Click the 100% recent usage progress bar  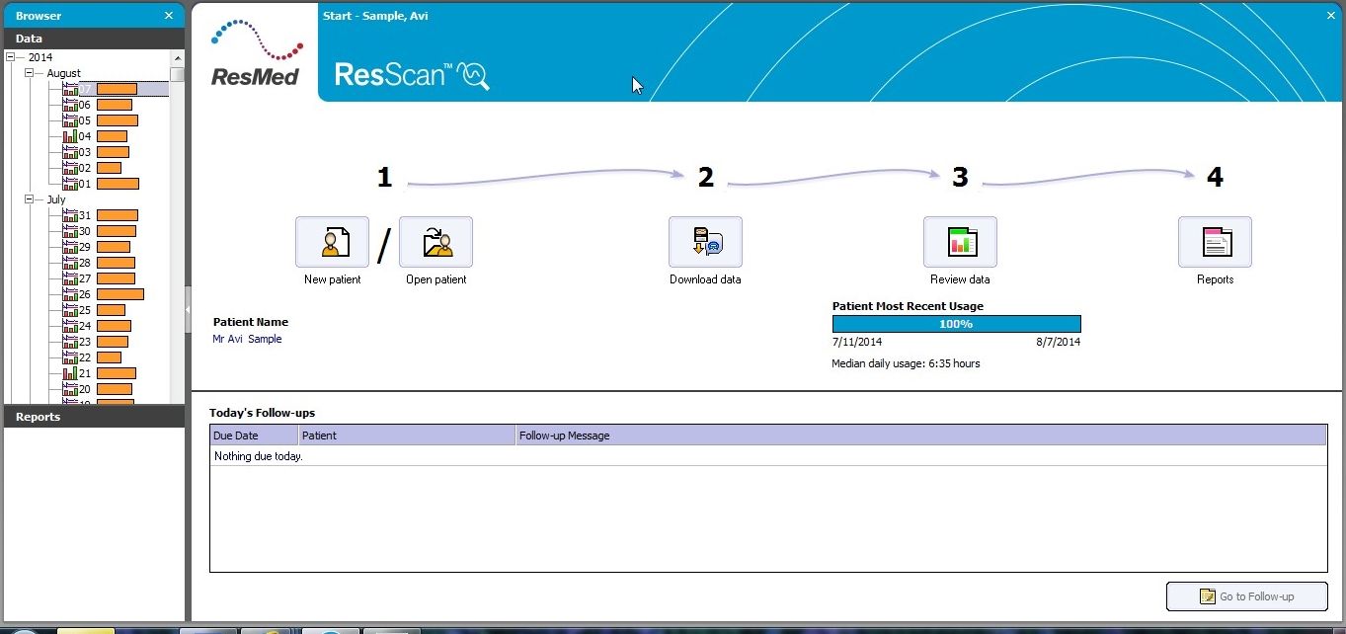pyautogui.click(x=956, y=324)
